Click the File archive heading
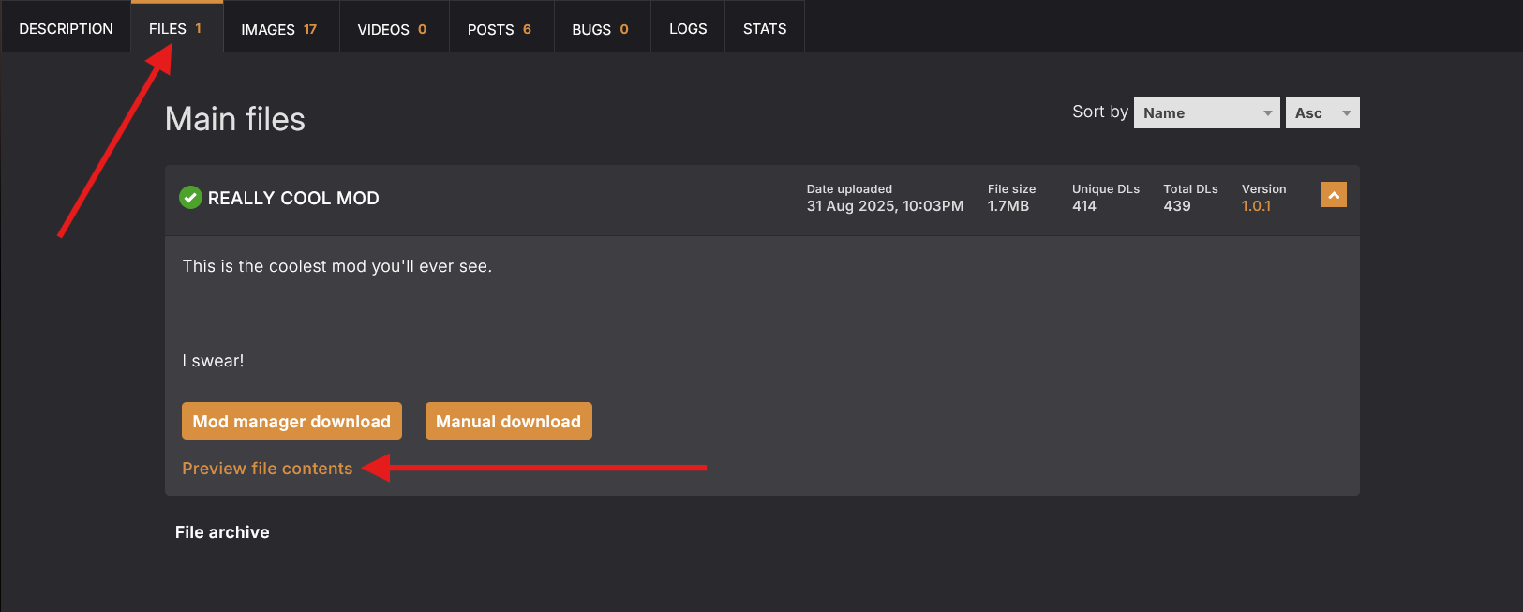Screen dimensions: 1523x612 coord(222,532)
